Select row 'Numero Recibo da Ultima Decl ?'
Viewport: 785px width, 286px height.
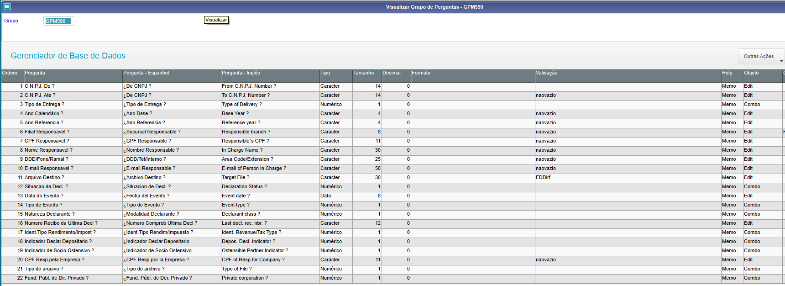[392, 223]
